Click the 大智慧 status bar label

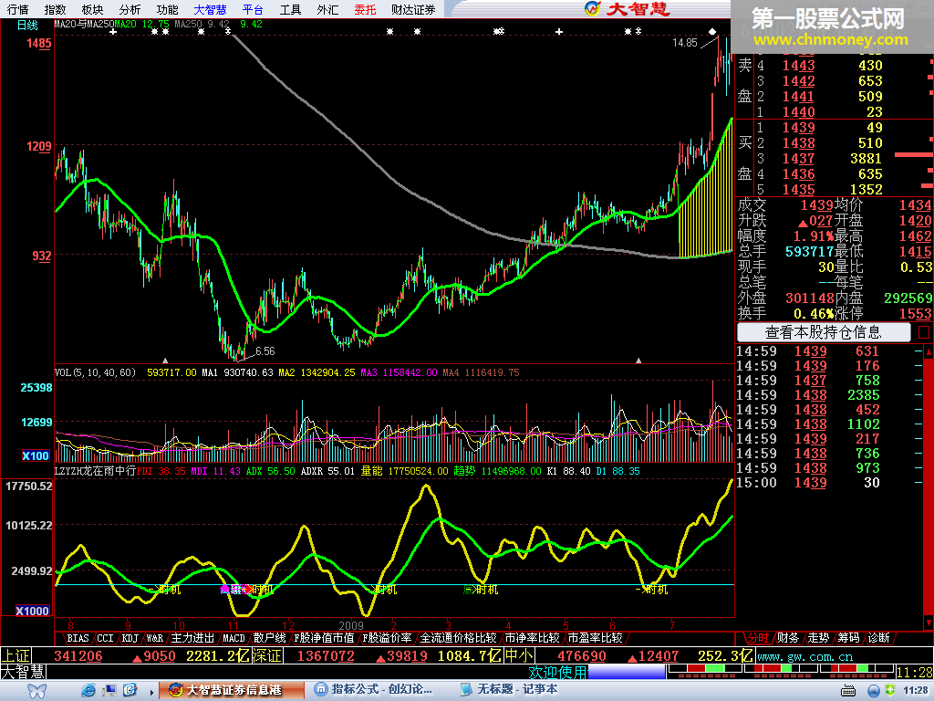[x=23, y=672]
